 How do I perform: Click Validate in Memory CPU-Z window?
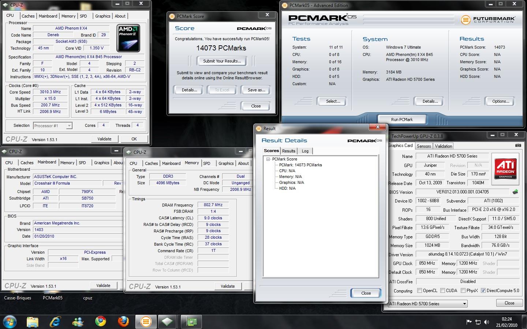(x=228, y=286)
